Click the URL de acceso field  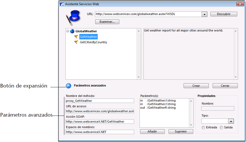click(x=100, y=111)
